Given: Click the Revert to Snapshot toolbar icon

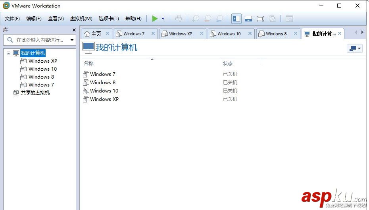Looking at the screenshot, I should pos(208,19).
